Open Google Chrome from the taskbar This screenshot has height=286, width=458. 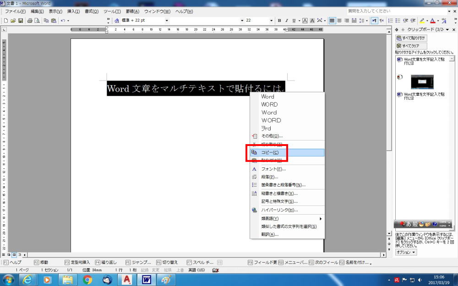click(87, 280)
